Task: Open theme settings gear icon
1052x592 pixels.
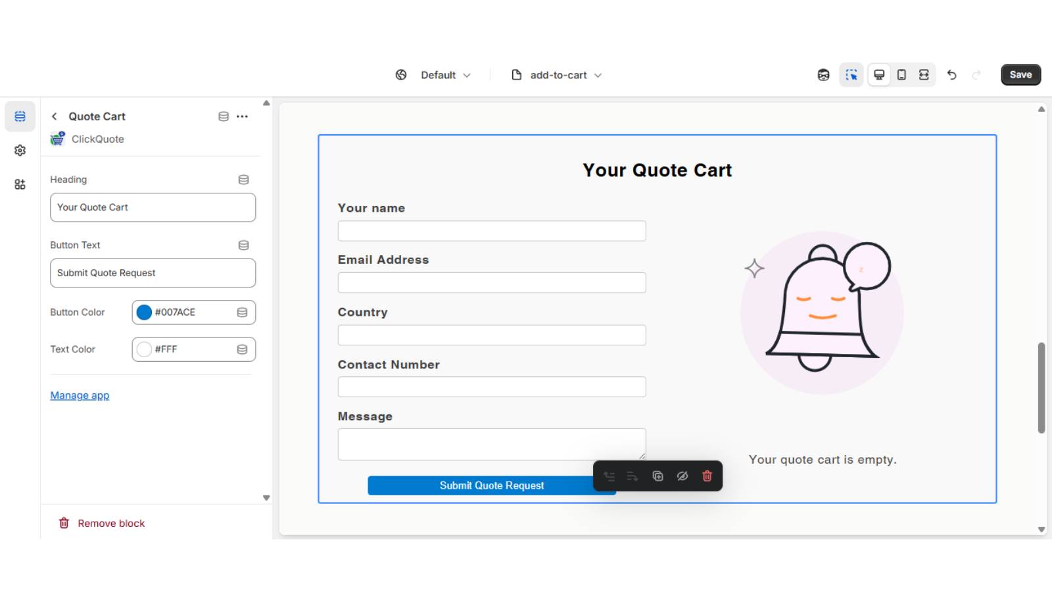Action: 20,151
